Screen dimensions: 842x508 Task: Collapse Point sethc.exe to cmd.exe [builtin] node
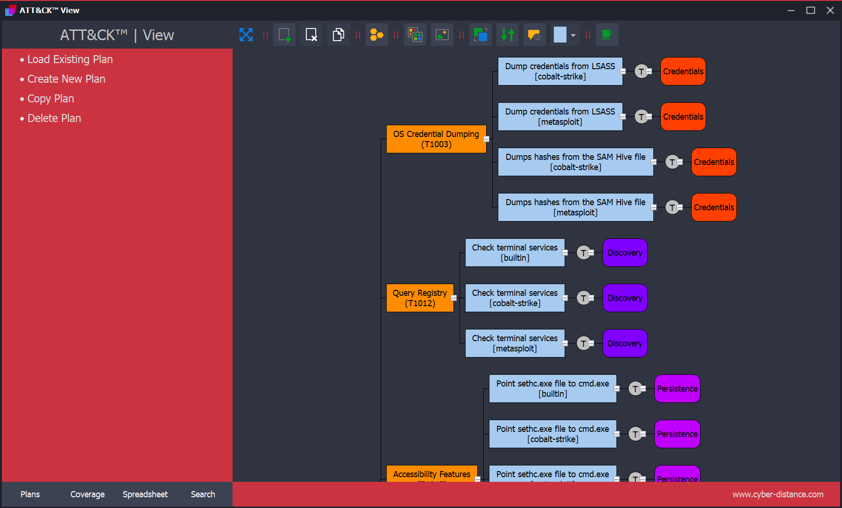tap(617, 388)
